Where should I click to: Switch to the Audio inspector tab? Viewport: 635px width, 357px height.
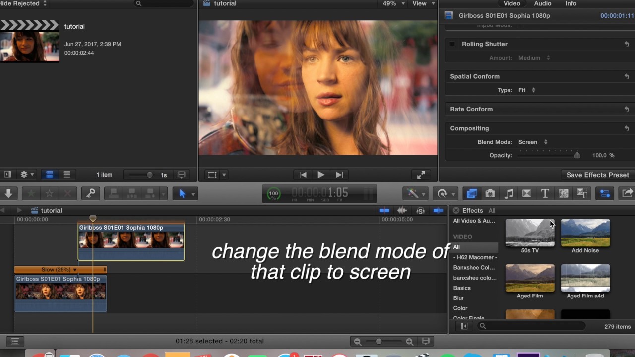pos(542,3)
